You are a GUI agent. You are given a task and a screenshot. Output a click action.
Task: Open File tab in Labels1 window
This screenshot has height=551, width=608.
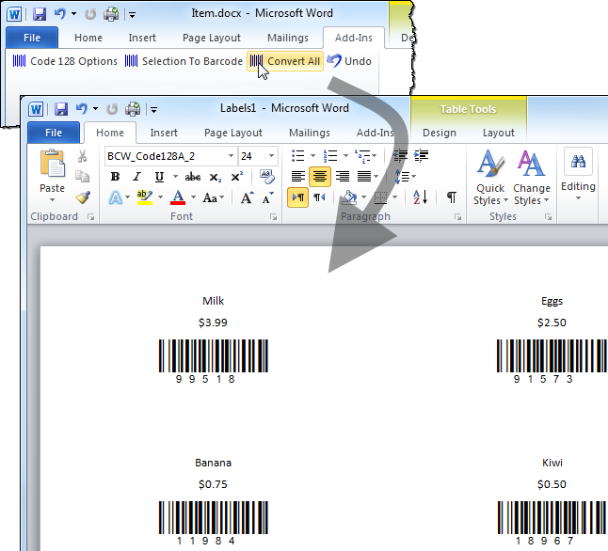(54, 133)
